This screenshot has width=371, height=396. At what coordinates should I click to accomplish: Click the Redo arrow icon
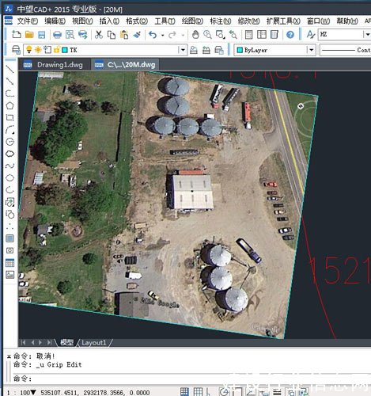[x=172, y=35]
